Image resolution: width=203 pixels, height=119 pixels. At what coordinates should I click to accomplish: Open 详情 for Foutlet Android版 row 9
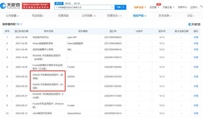(x=196, y=105)
